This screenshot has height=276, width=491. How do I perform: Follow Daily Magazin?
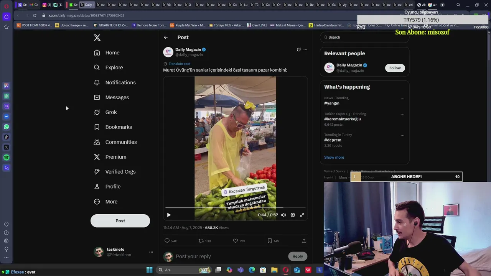point(395,68)
